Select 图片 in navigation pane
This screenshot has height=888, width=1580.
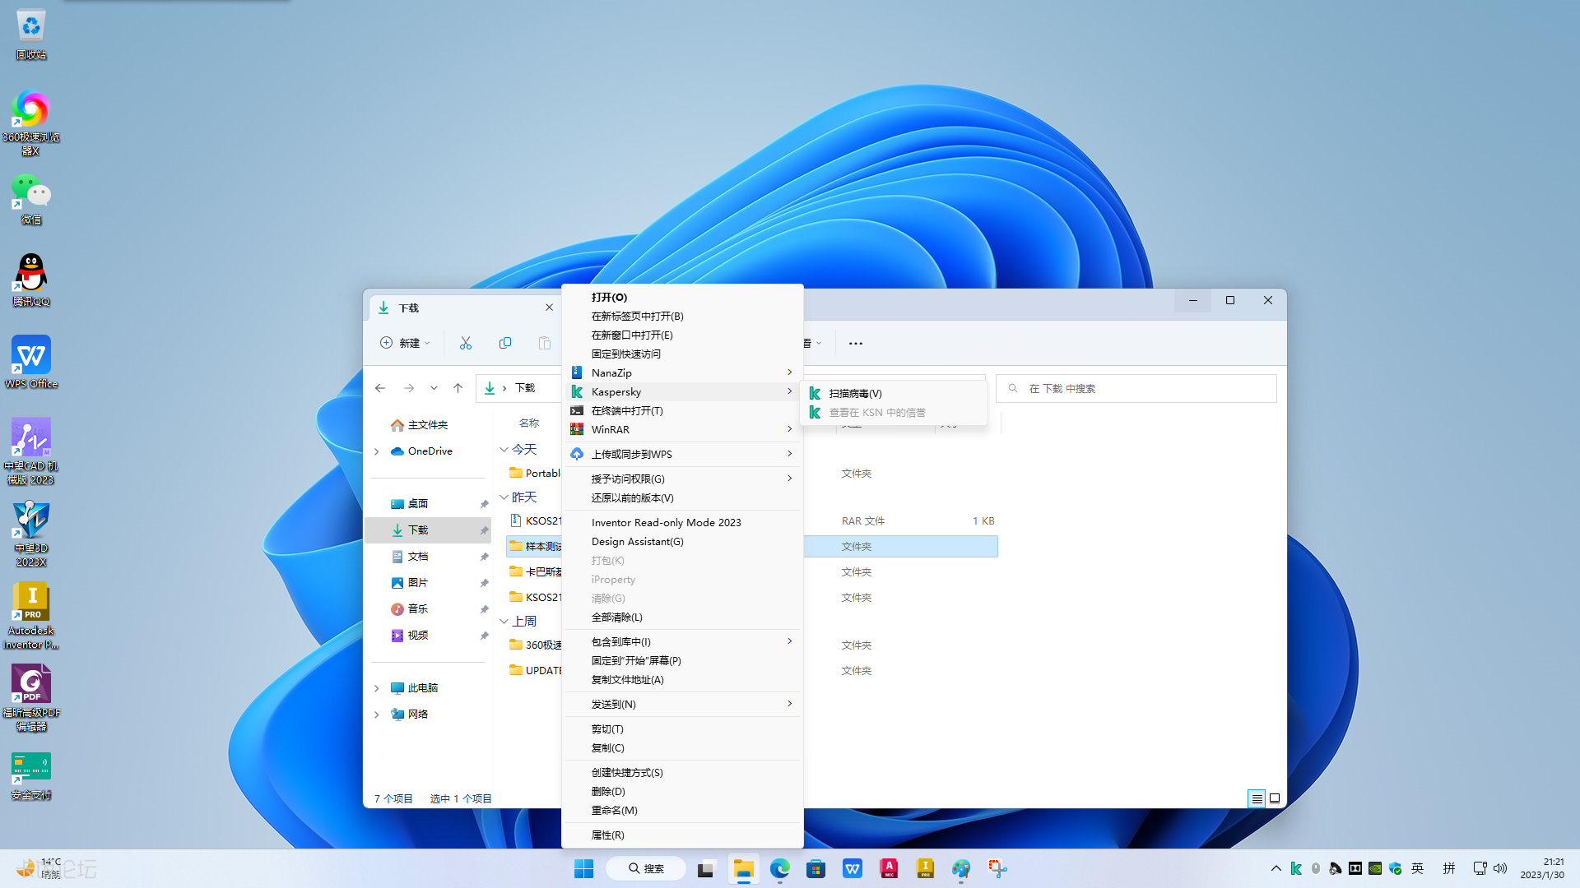[x=429, y=583]
